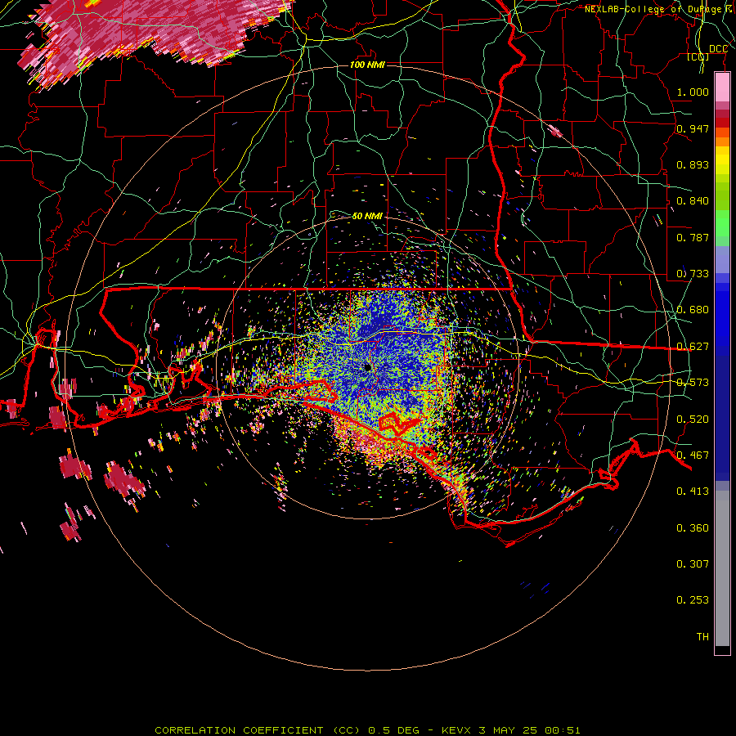Pick the light pink swatch at the top of the color bar
This screenshot has width=736, height=736.
[x=722, y=87]
